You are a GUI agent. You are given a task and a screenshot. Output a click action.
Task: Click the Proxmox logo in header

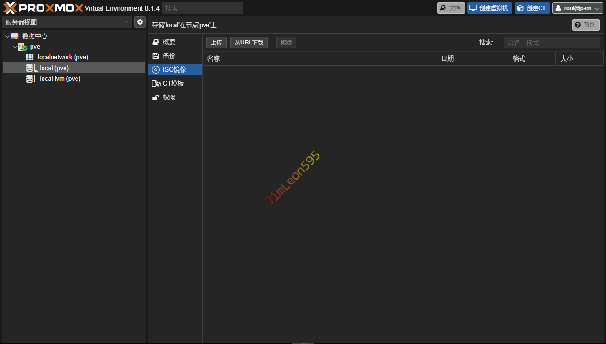click(43, 8)
